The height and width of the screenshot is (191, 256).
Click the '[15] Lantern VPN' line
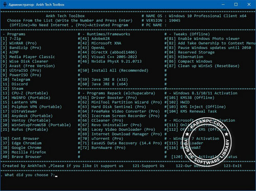tap(19, 102)
